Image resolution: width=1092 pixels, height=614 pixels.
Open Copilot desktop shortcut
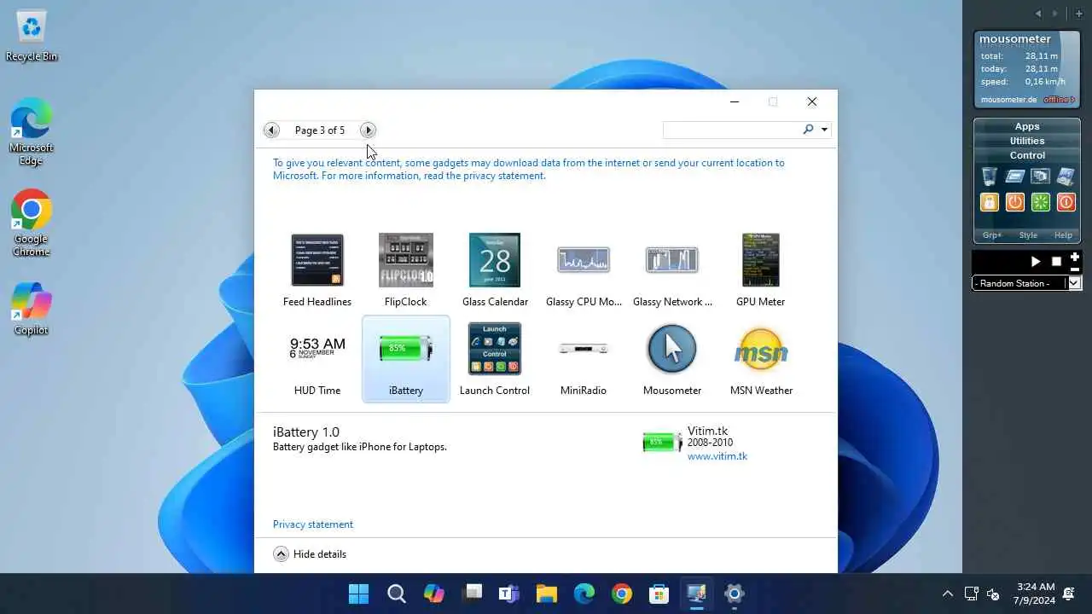click(32, 308)
